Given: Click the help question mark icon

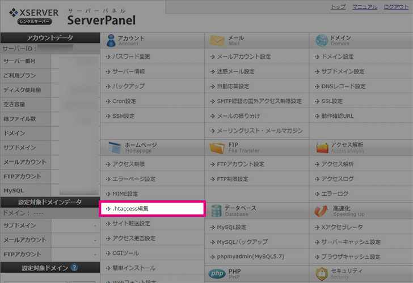Looking at the screenshot, I should [74, 268].
